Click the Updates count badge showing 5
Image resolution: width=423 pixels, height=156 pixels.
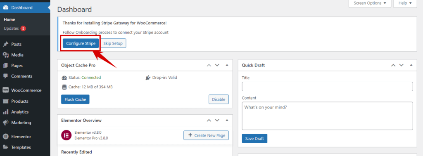pyautogui.click(x=23, y=28)
